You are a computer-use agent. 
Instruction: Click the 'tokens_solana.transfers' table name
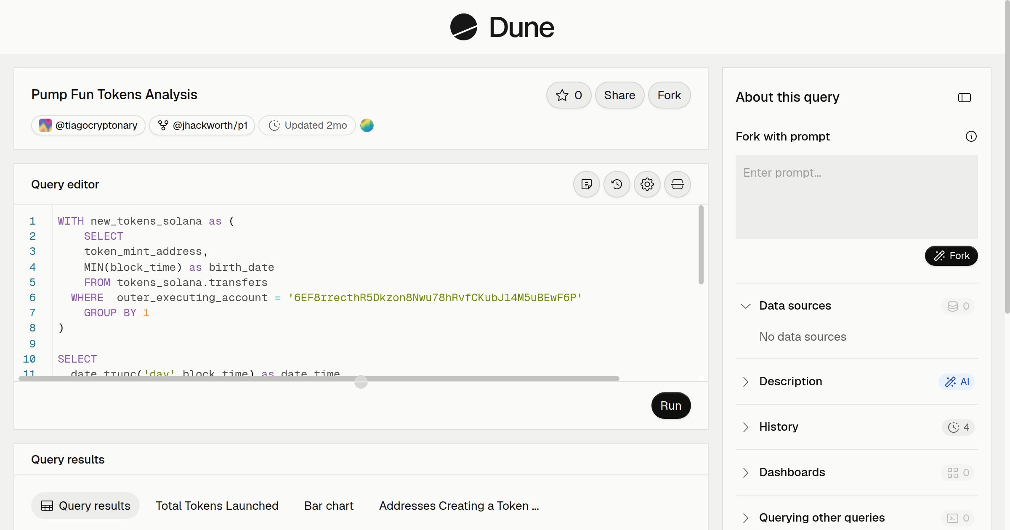coord(192,282)
